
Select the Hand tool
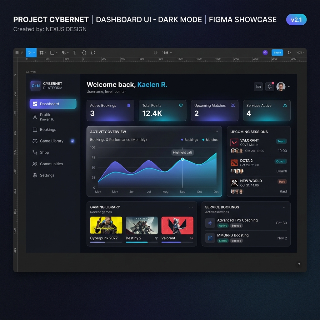click(x=84, y=52)
